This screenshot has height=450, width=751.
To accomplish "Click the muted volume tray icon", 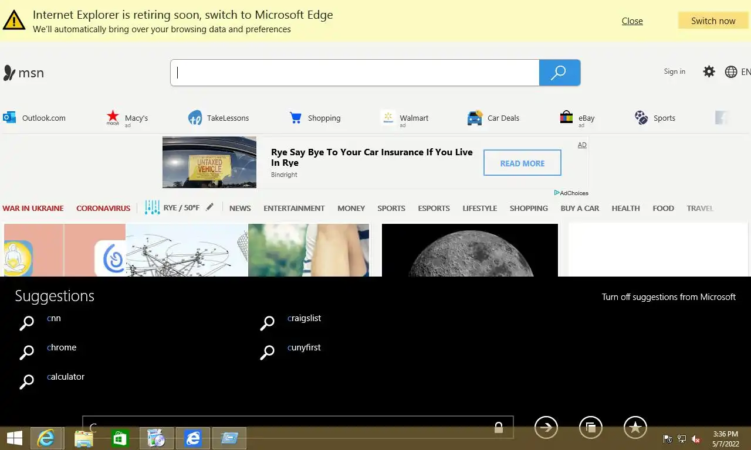I will coord(696,439).
